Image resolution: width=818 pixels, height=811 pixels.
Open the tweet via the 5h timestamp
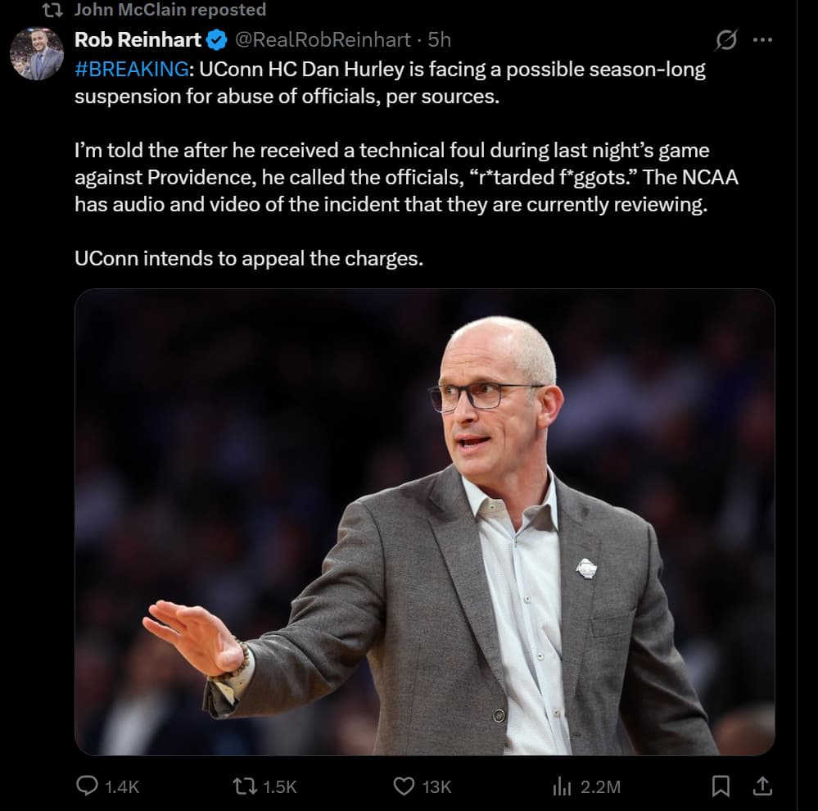coord(440,39)
